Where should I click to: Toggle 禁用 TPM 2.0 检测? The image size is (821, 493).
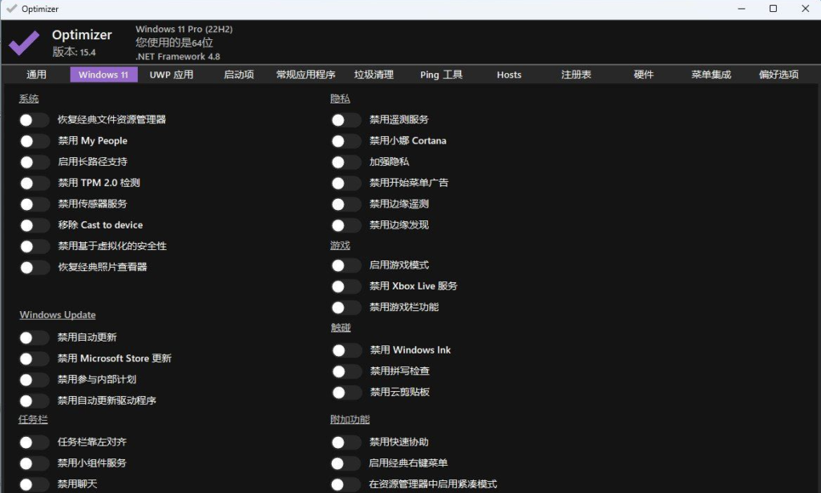34,182
